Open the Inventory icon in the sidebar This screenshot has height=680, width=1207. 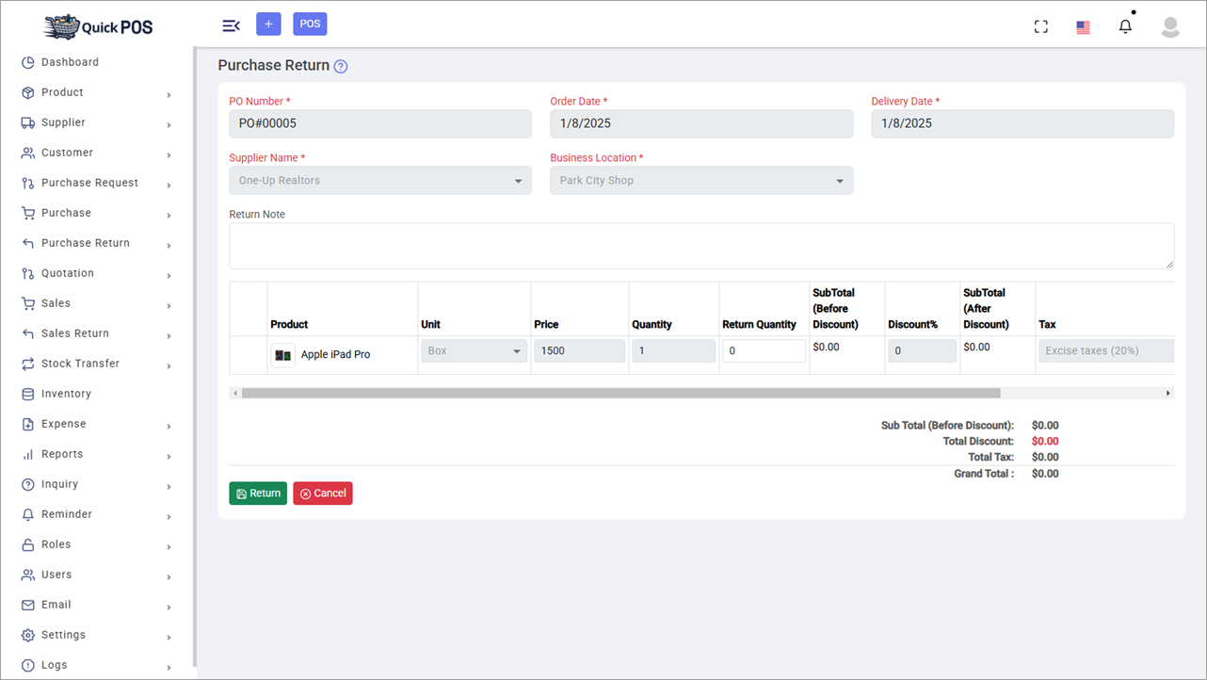click(28, 394)
